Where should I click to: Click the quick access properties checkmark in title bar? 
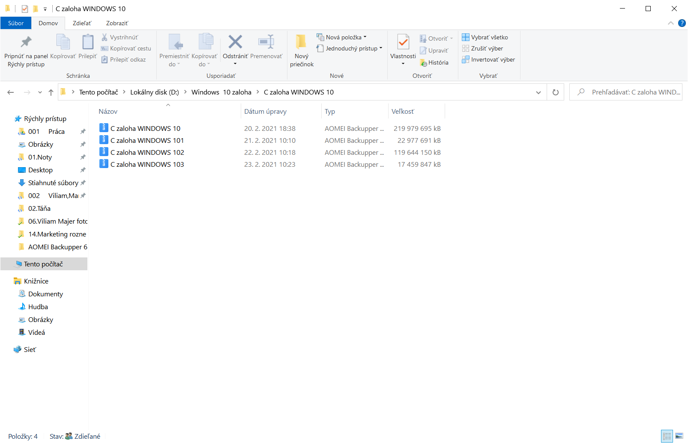pos(25,9)
